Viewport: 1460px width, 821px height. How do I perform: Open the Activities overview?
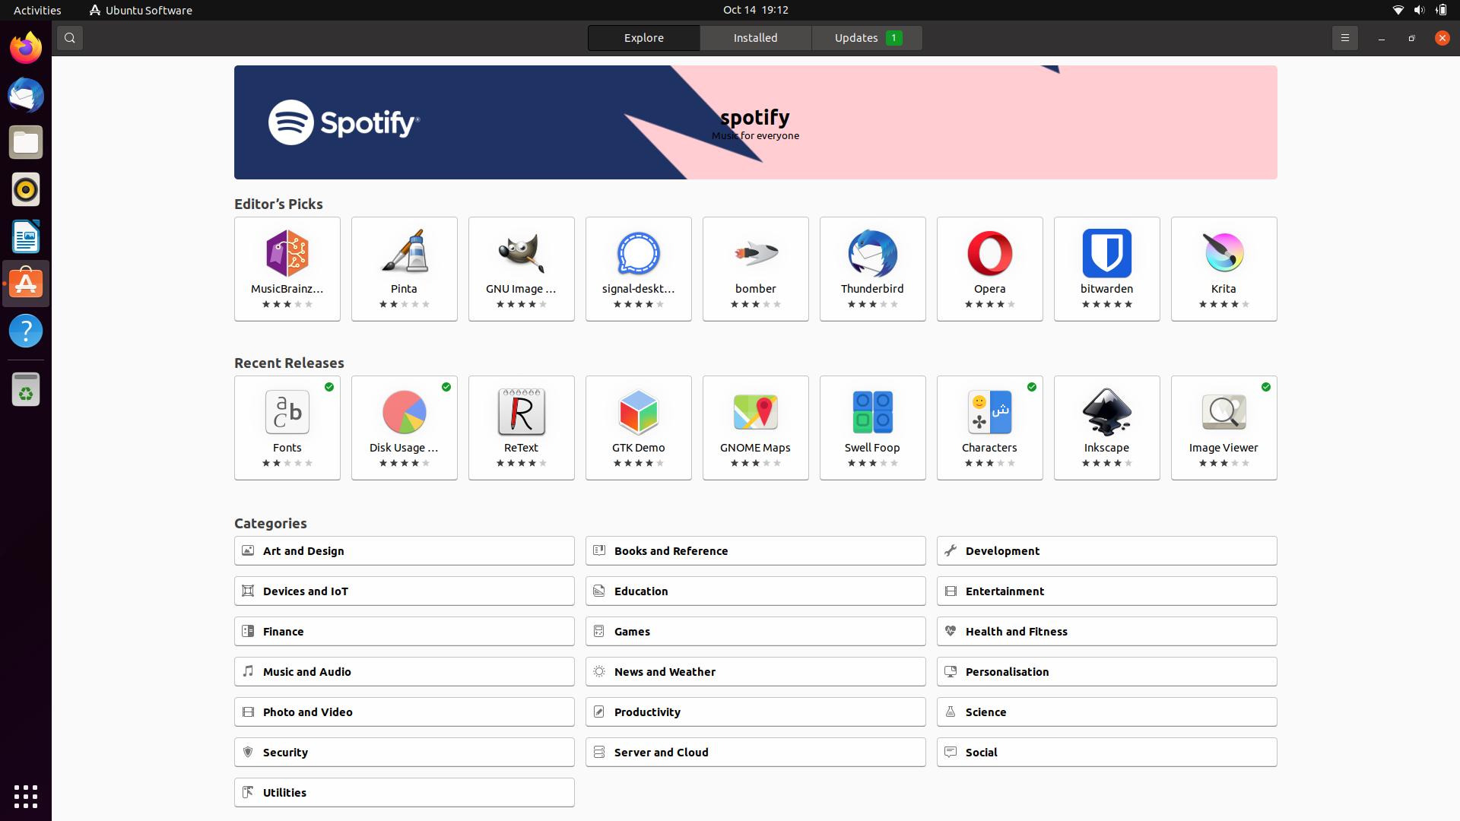pyautogui.click(x=37, y=10)
